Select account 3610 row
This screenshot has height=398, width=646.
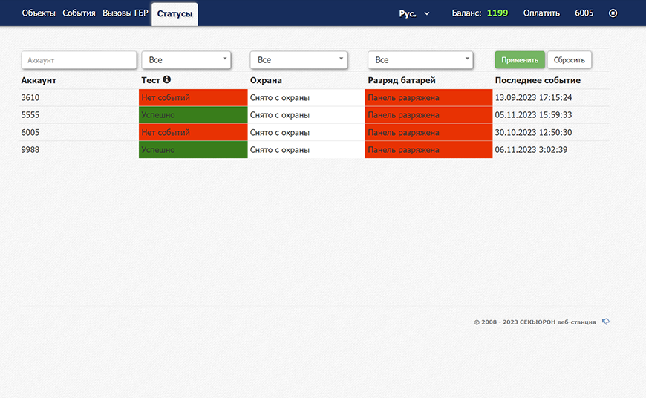pyautogui.click(x=314, y=98)
